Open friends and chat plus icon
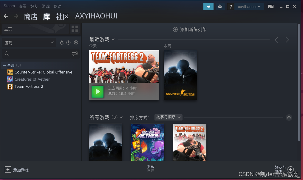 291,169
